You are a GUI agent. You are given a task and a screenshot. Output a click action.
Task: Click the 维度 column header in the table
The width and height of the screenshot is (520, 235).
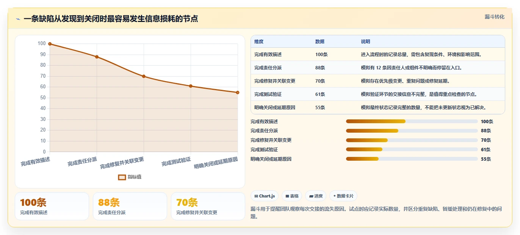(259, 42)
